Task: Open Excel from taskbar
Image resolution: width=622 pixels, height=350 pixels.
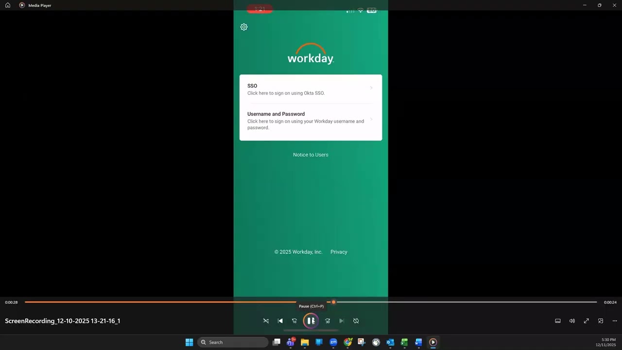Action: click(404, 342)
